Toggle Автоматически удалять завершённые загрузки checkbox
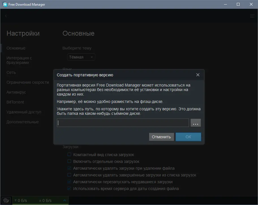The width and height of the screenshot is (258, 205). 69,175
